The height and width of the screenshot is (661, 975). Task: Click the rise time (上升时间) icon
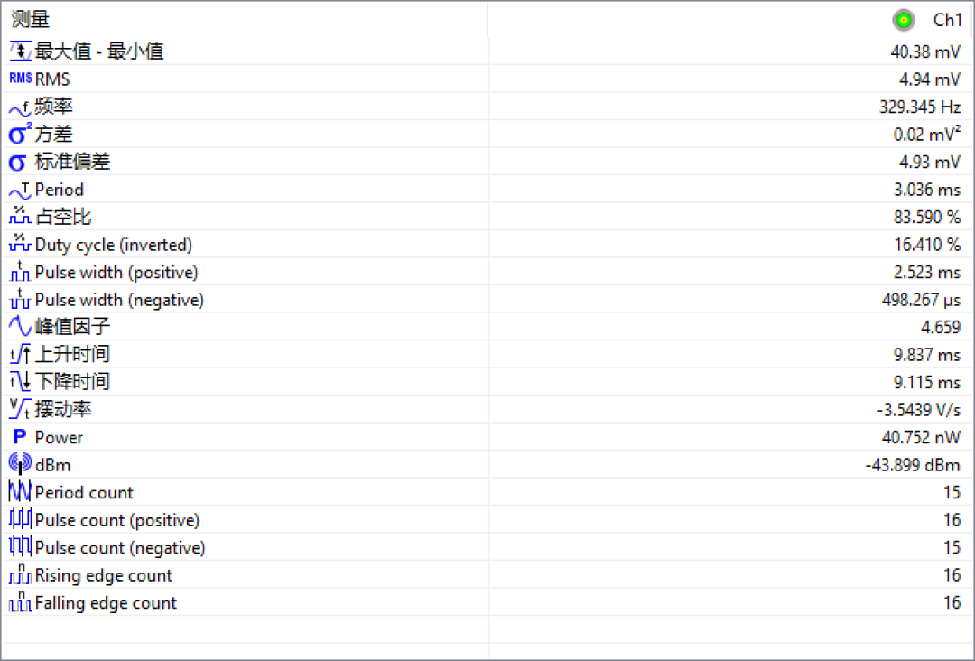pyautogui.click(x=20, y=355)
